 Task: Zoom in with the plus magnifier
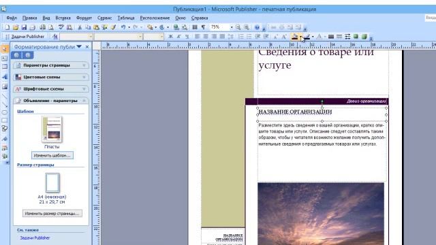[x=247, y=27]
